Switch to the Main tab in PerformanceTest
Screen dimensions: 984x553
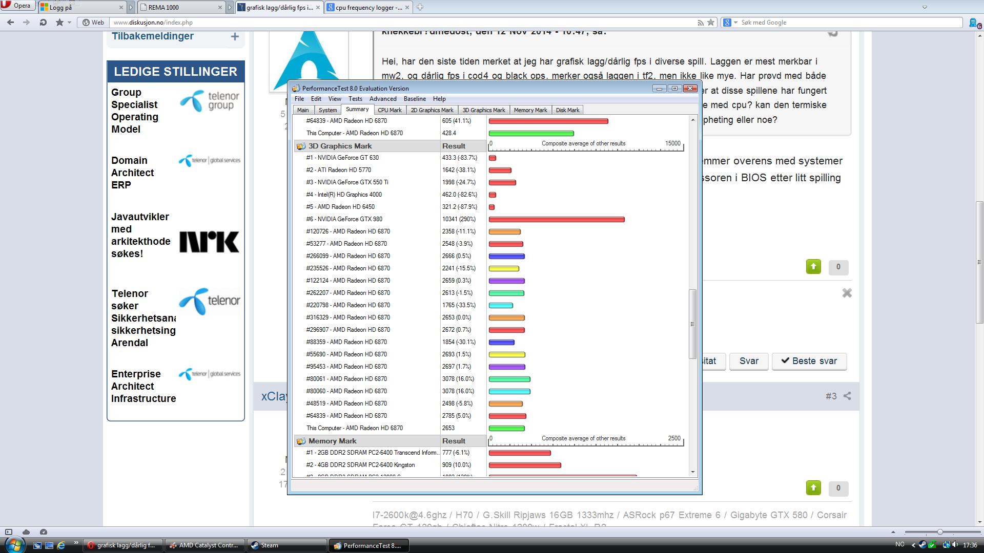(x=303, y=110)
